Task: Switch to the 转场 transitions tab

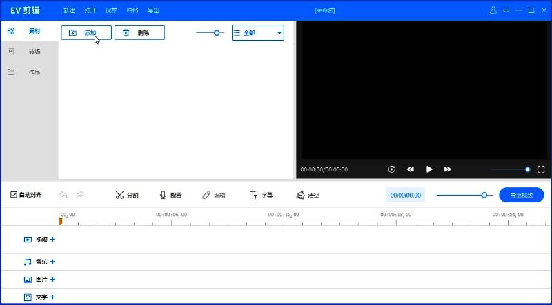Action: [29, 52]
